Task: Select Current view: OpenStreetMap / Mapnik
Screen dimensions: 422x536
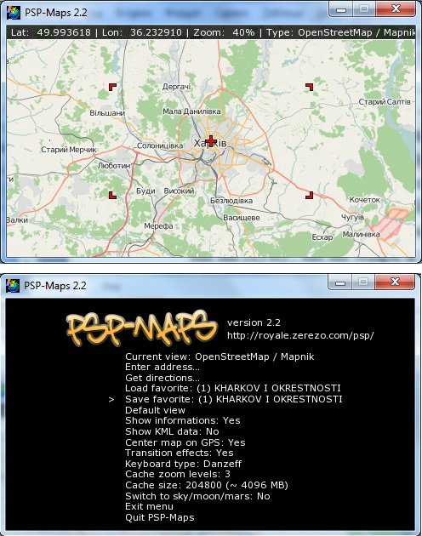Action: coord(220,356)
